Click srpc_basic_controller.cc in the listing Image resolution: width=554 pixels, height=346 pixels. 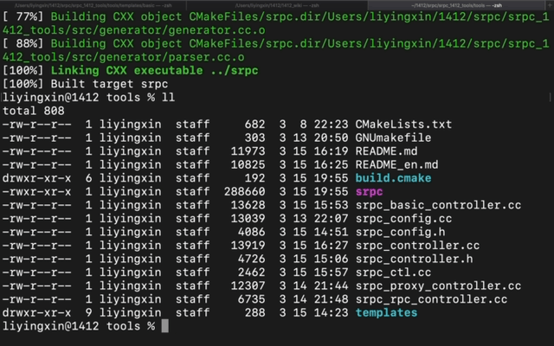[x=438, y=205]
